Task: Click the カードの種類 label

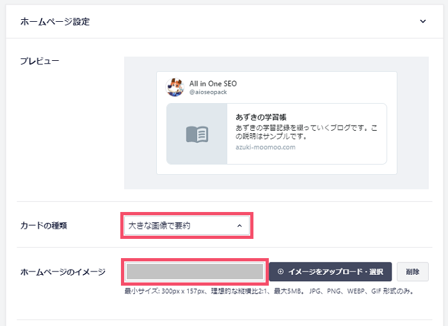Action: pyautogui.click(x=44, y=225)
